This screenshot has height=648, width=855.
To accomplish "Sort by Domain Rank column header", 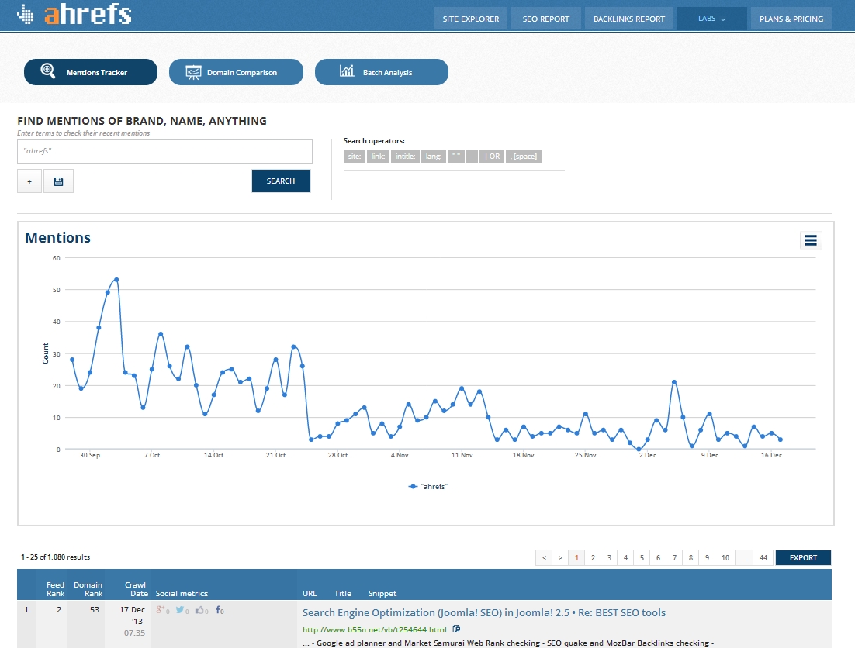I will pos(88,589).
